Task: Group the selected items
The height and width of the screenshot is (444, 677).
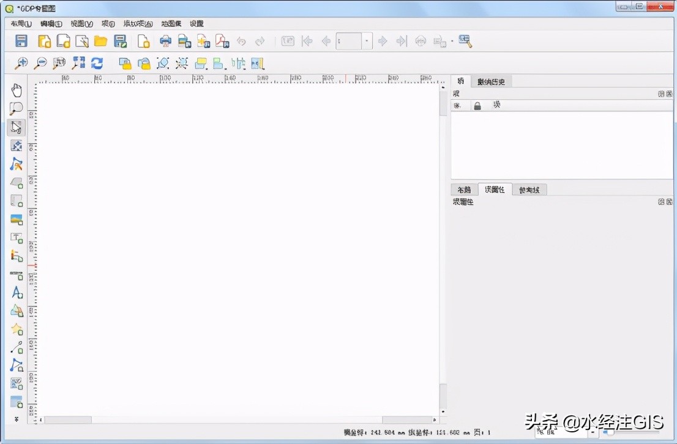Action: tap(163, 64)
